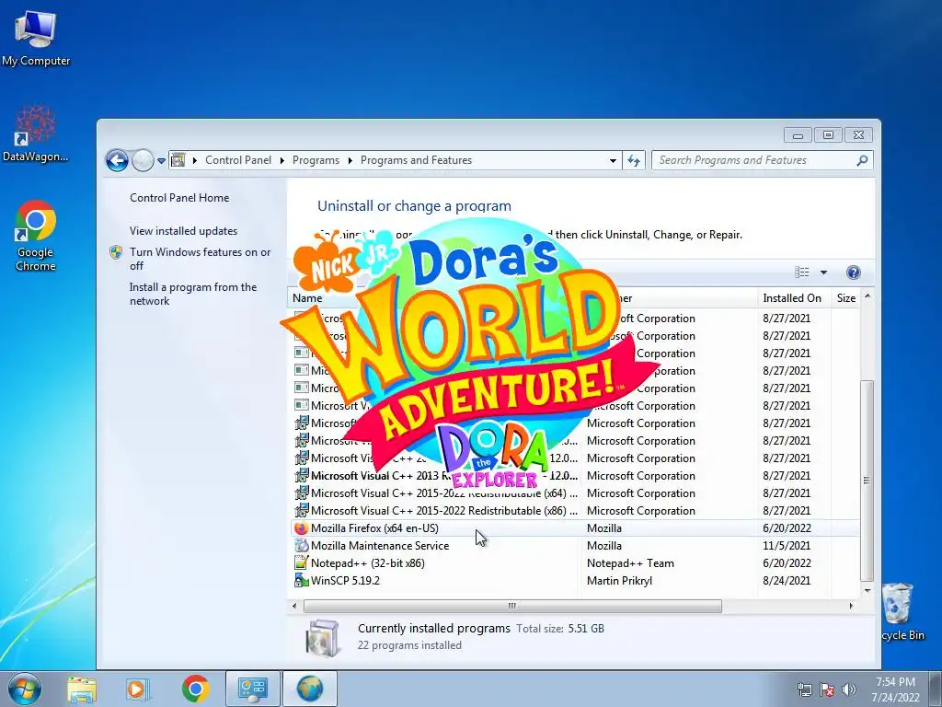Open My Computer desktop icon
Screen dimensions: 942x707
[36, 37]
